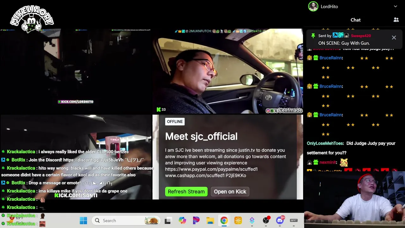405x228 pixels.
Task: Click the streamer webcam overlay
Action: (354, 199)
